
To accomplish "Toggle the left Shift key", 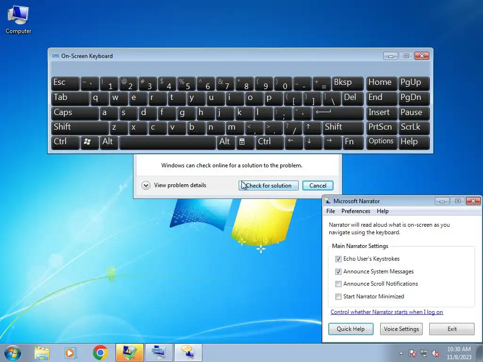I will 80,128.
